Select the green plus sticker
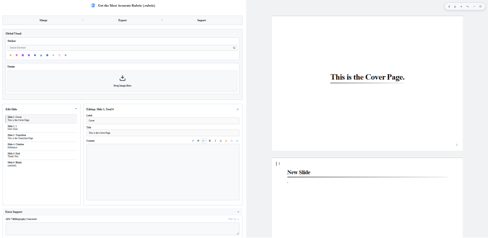488x238 pixels. pos(53,55)
